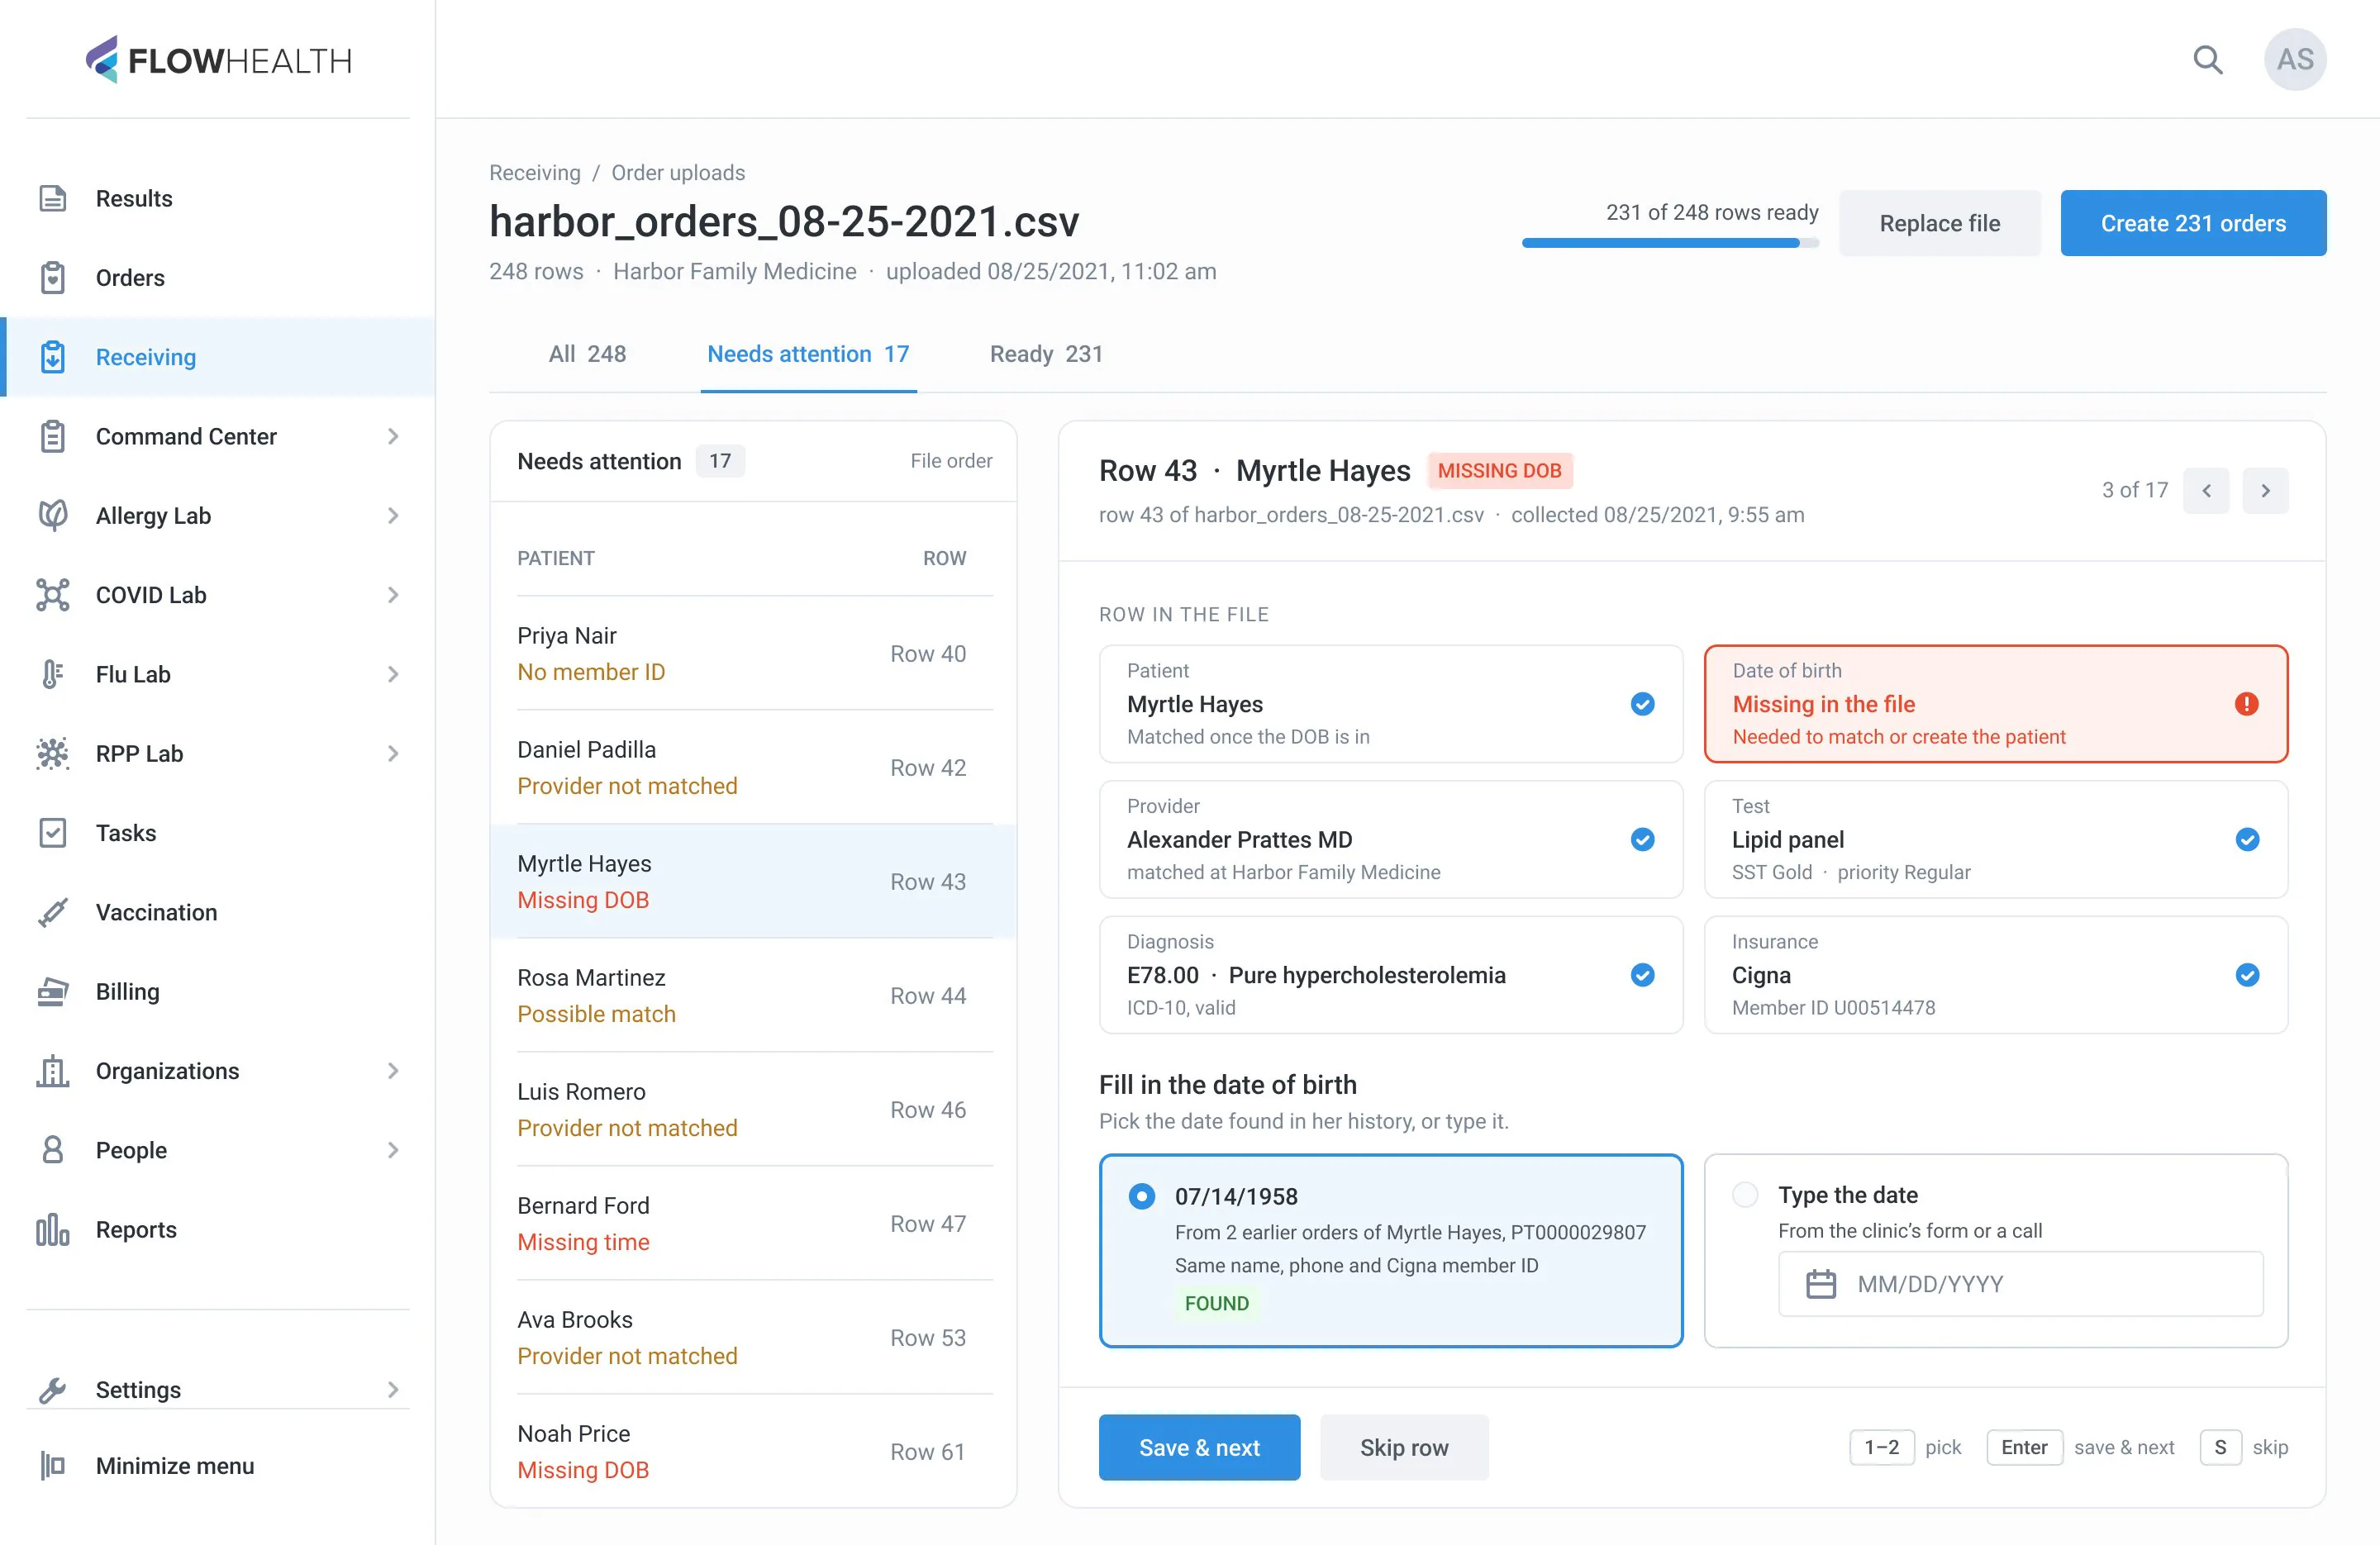
Task: Click the Minimize menu collapse icon
Action: point(53,1466)
